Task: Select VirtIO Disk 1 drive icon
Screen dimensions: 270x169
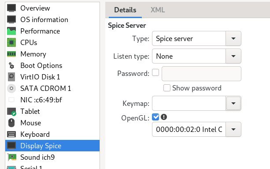Action: [x=11, y=77]
